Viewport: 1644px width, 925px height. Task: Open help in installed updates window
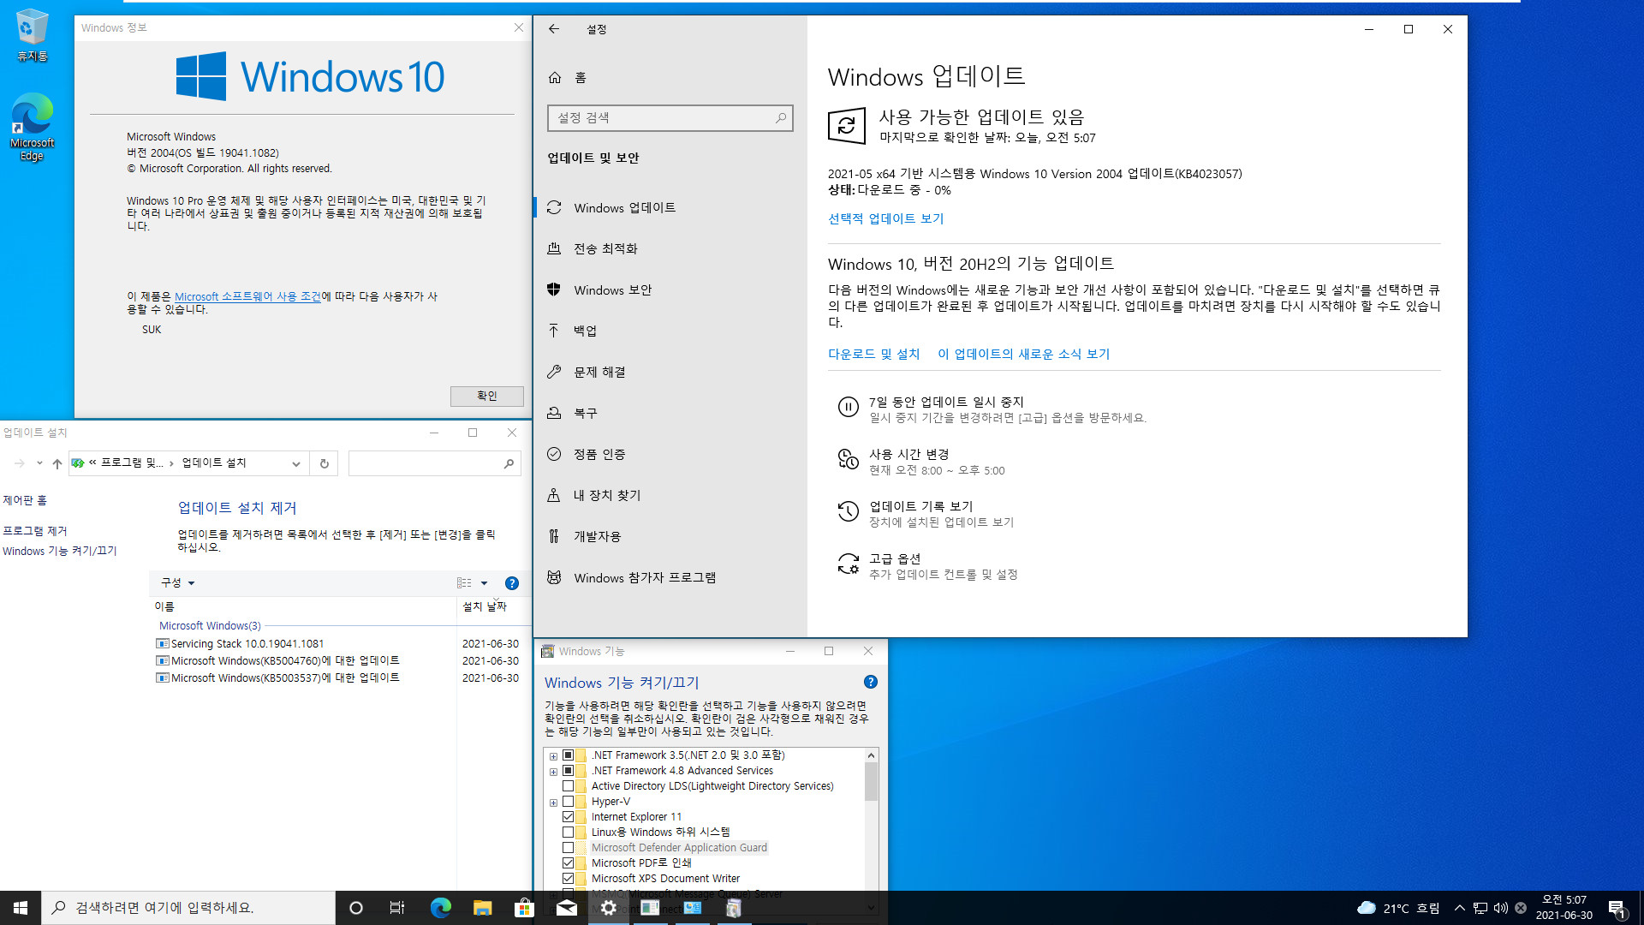512,583
